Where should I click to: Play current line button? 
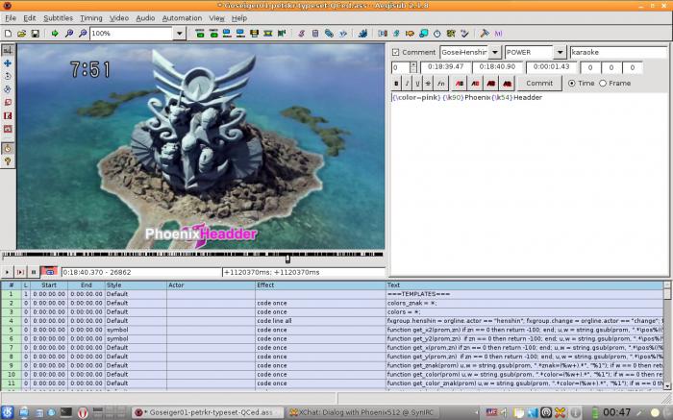(20, 272)
